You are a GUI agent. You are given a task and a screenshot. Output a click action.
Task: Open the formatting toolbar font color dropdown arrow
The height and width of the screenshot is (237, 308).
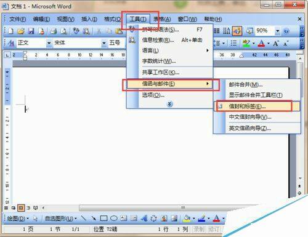click(x=269, y=43)
